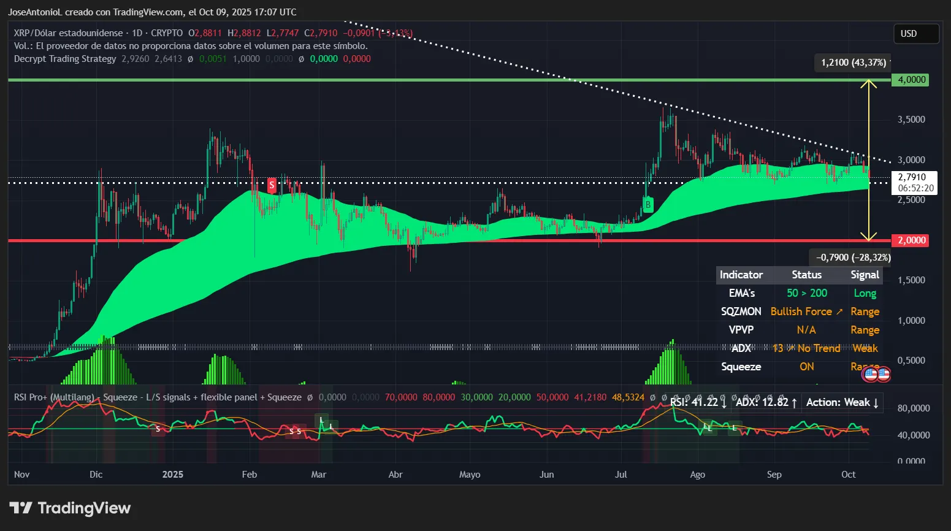Click the 'B' buy signal marker on the chart
Image resolution: width=951 pixels, height=531 pixels.
click(647, 204)
